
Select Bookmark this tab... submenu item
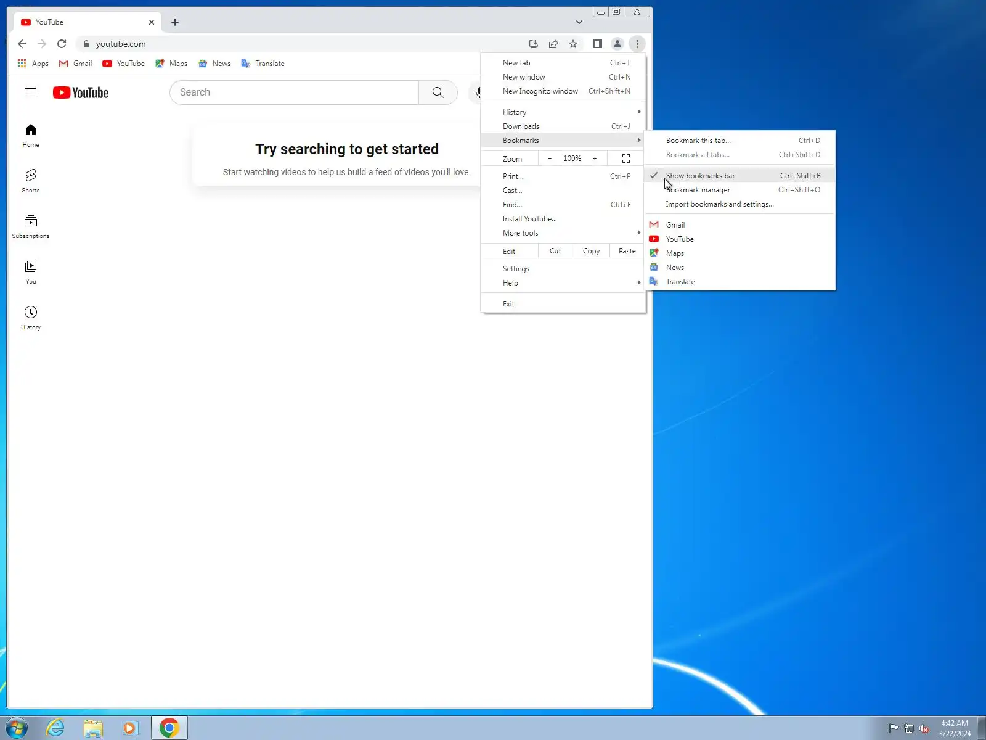(x=739, y=141)
